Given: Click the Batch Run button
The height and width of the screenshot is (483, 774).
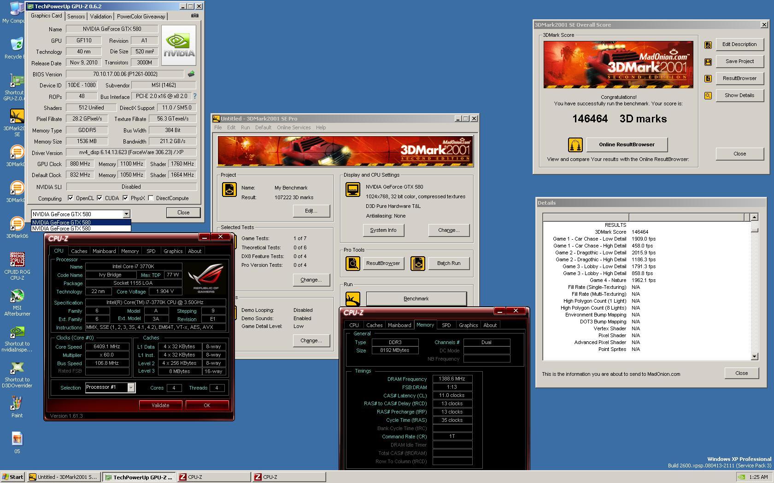Looking at the screenshot, I should 448,264.
